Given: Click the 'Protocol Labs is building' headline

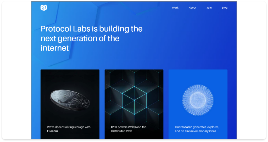Looking at the screenshot, I should [x=92, y=38].
